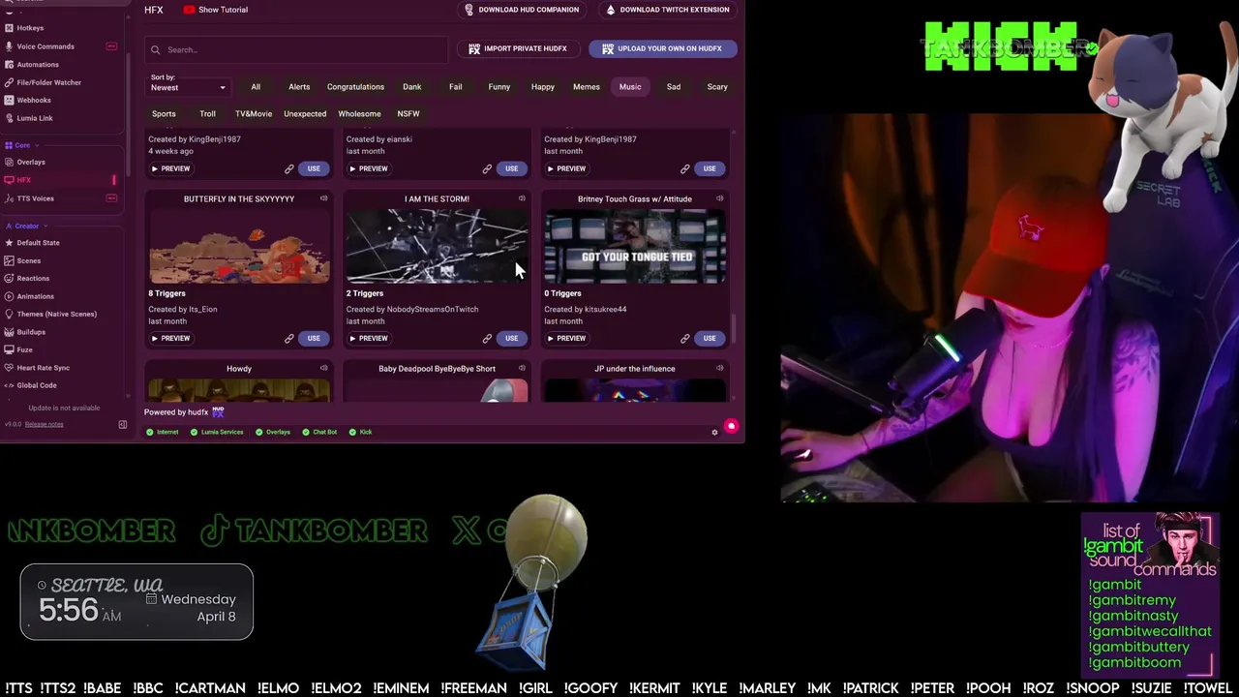Open Fuze in the sidebar
Viewport: 1239px width, 697px height.
coord(24,349)
